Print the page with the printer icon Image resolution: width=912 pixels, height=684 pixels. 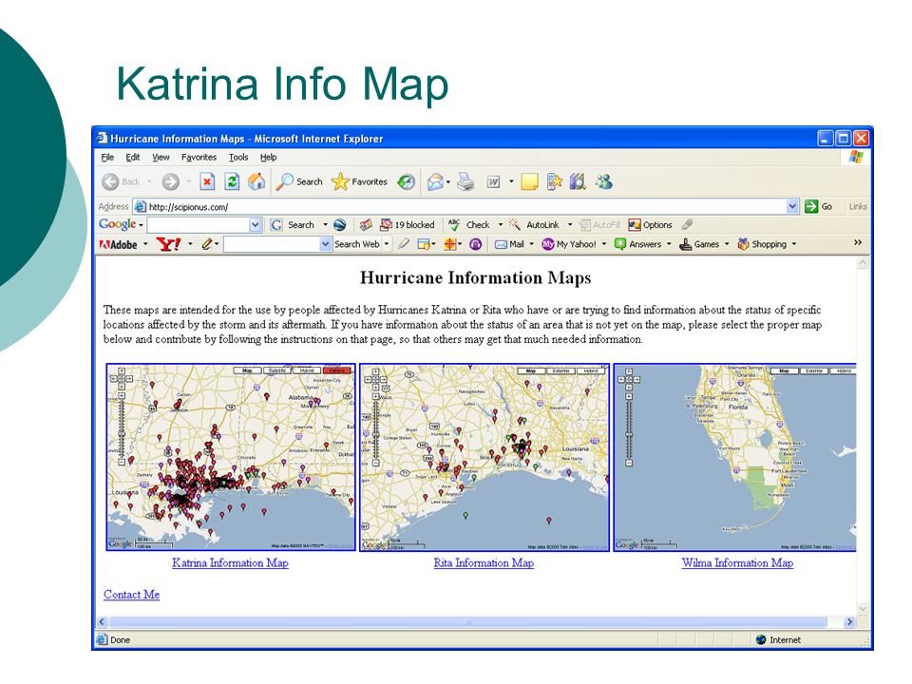(x=465, y=182)
